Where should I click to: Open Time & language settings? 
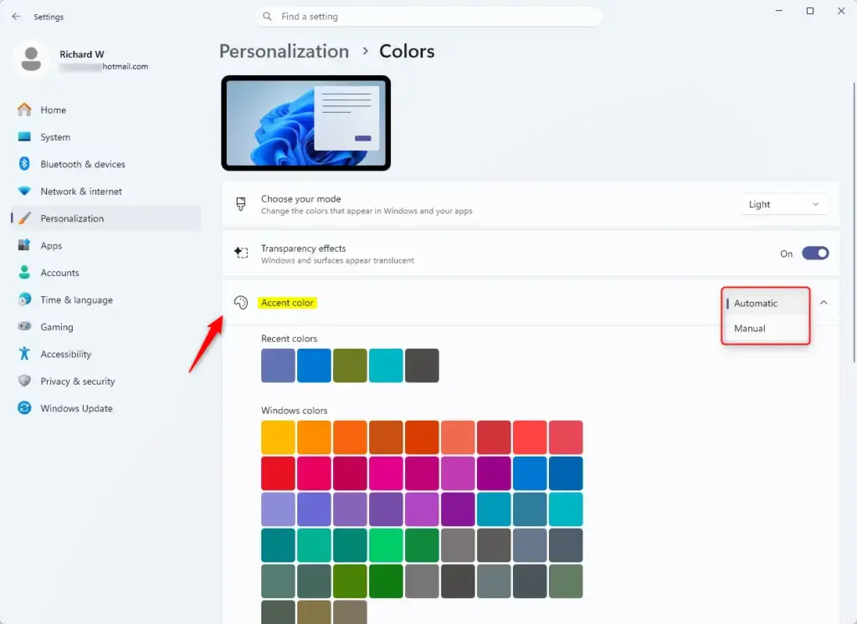point(105,299)
